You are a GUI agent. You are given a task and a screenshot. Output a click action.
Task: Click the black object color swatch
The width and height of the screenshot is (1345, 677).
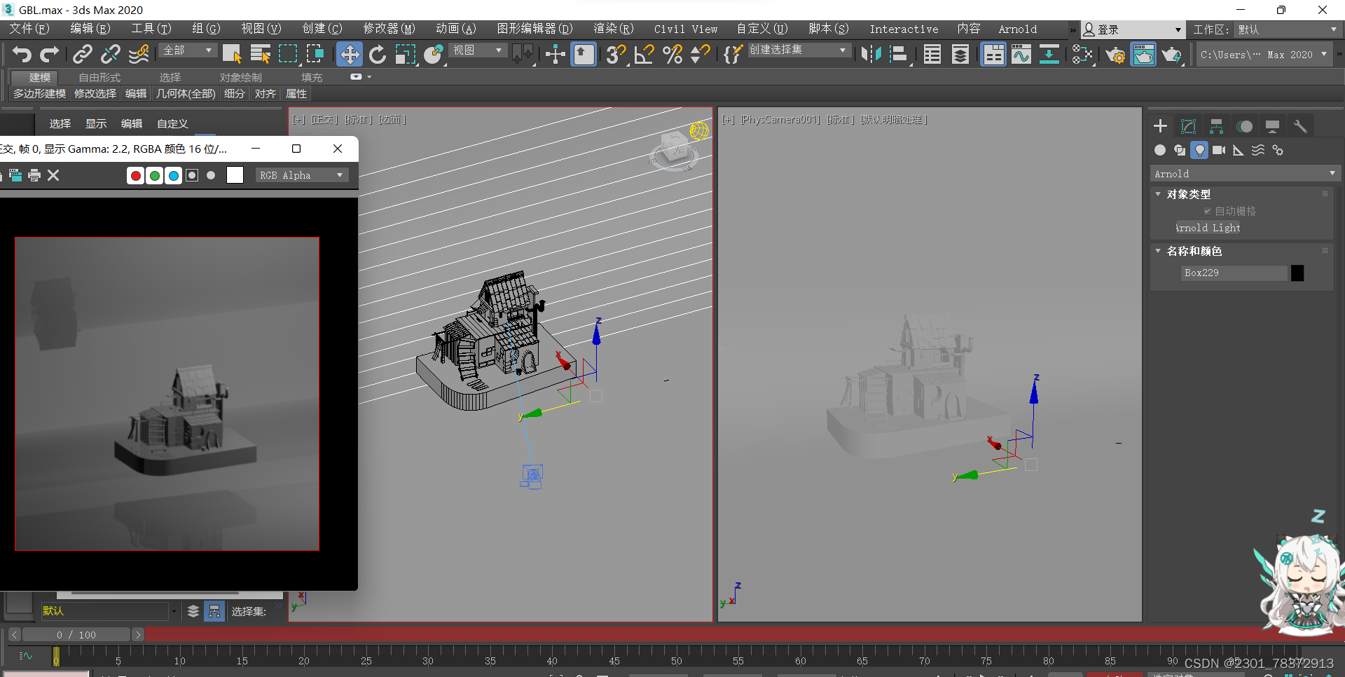click(1297, 273)
